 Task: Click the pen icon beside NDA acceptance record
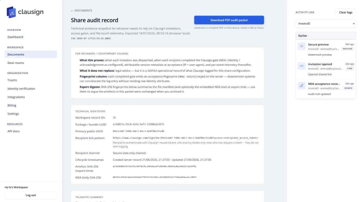[302, 86]
